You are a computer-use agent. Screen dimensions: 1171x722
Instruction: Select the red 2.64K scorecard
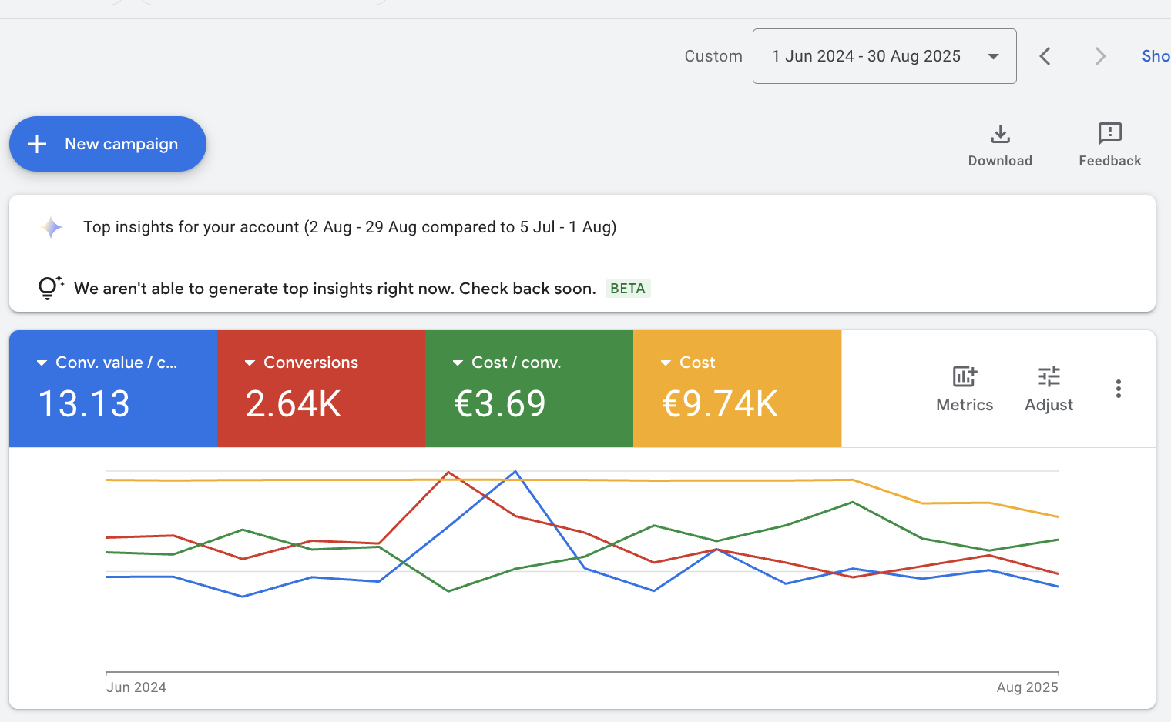coord(321,389)
